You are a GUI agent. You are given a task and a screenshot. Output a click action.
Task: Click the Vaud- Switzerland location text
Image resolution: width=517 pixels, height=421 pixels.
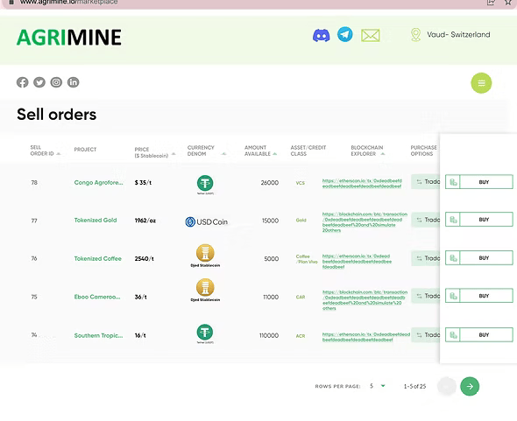tap(458, 35)
